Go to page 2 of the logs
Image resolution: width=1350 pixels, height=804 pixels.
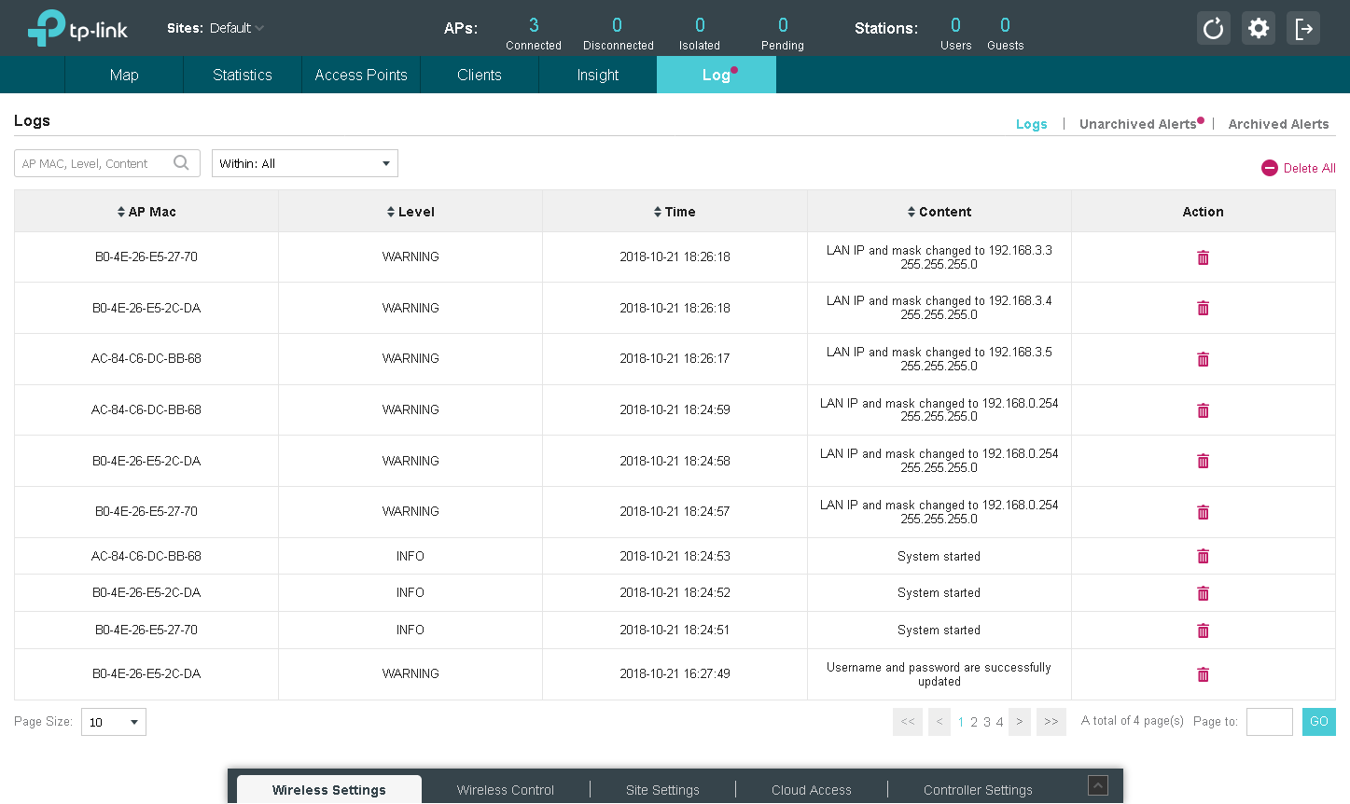(x=974, y=722)
